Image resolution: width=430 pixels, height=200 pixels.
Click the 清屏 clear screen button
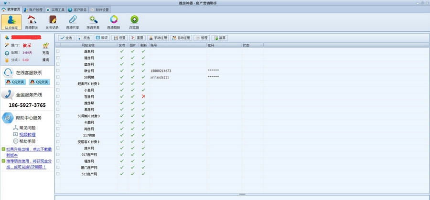(220, 38)
